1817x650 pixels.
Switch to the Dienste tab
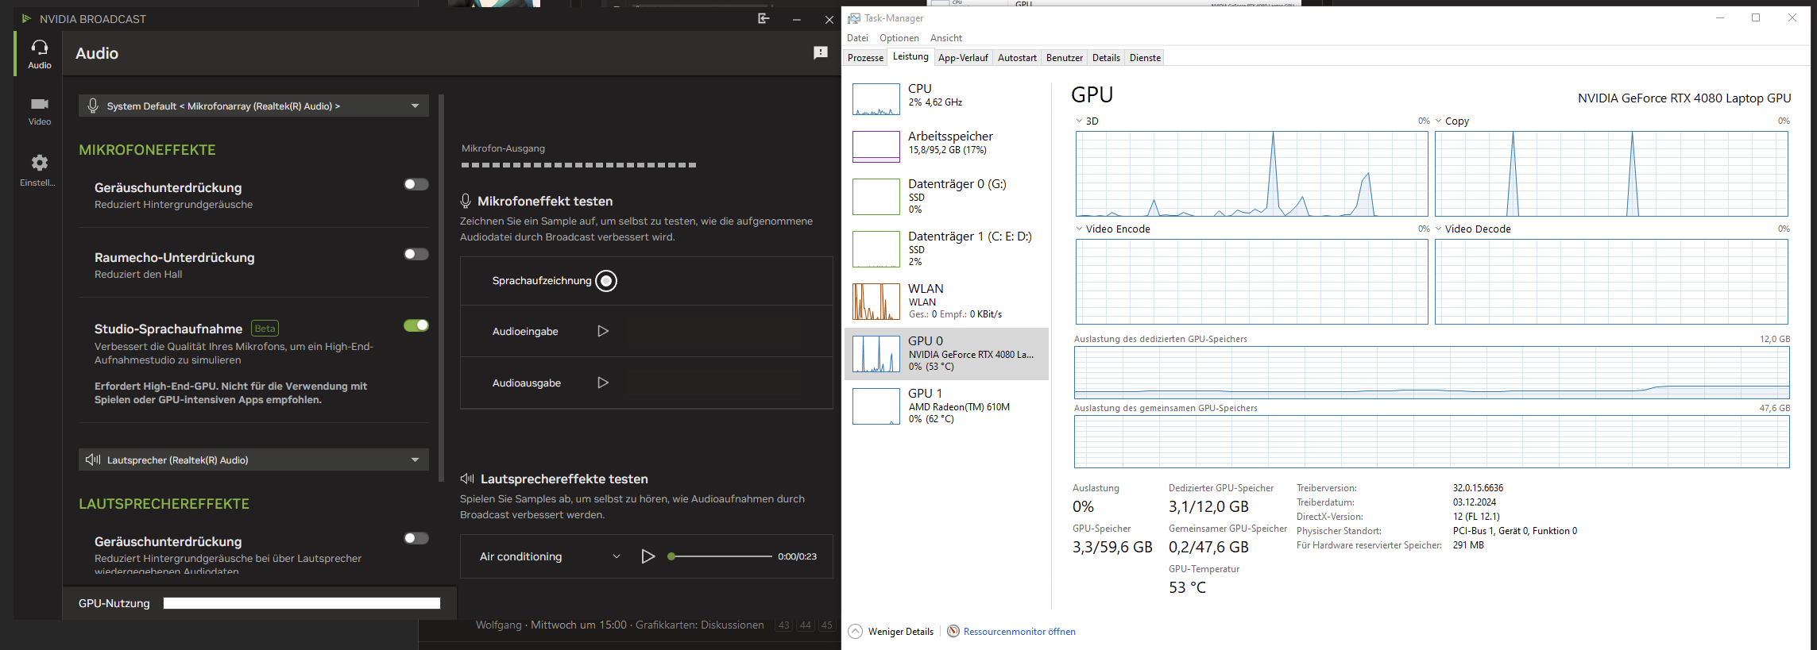[x=1145, y=58]
